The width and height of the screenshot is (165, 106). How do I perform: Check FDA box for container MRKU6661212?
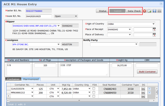[94, 92]
